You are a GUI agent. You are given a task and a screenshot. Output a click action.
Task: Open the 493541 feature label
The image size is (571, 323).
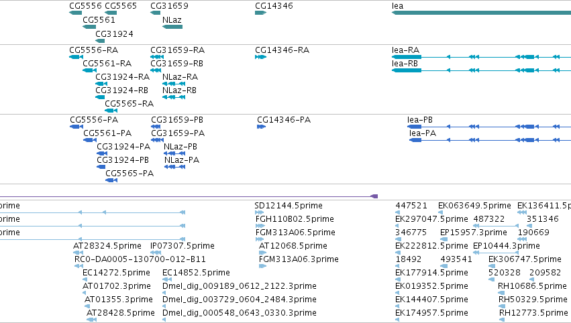pos(456,259)
